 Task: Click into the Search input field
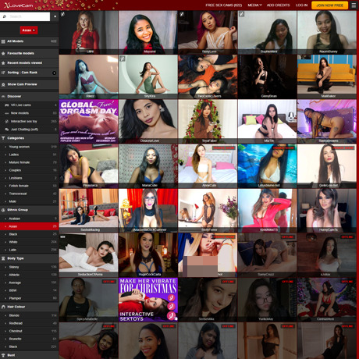pyautogui.click(x=29, y=16)
